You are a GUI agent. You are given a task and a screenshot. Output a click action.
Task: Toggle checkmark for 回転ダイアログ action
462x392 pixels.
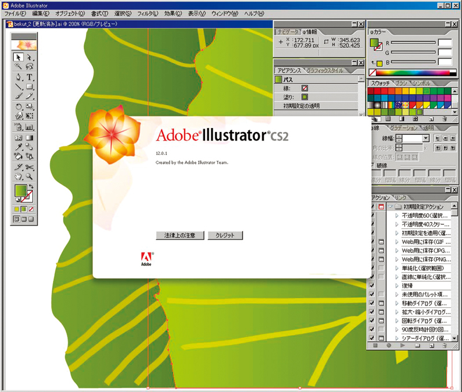(x=372, y=321)
